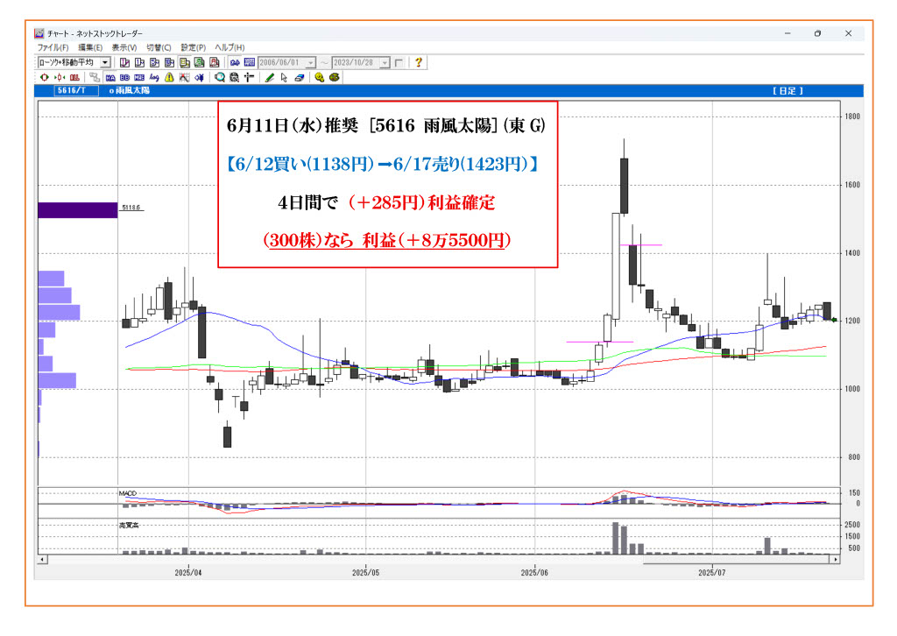The height and width of the screenshot is (636, 897).
Task: Tick the checkbox beside the end date
Action: click(x=399, y=63)
